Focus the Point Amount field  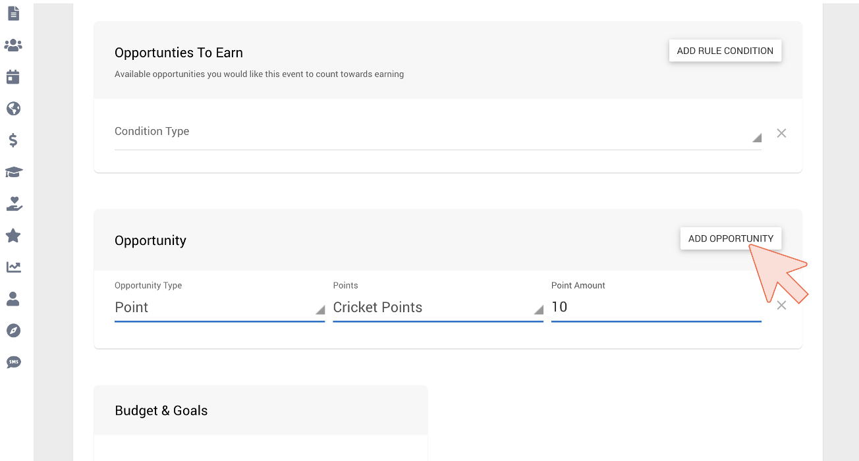pyautogui.click(x=656, y=307)
